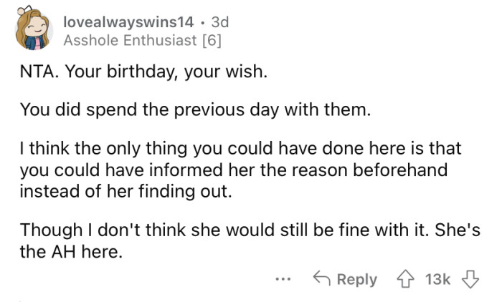Screen dimensions: 502x302
Task: Click the paragraph starting 'I think the only thing'
Action: tap(240, 170)
